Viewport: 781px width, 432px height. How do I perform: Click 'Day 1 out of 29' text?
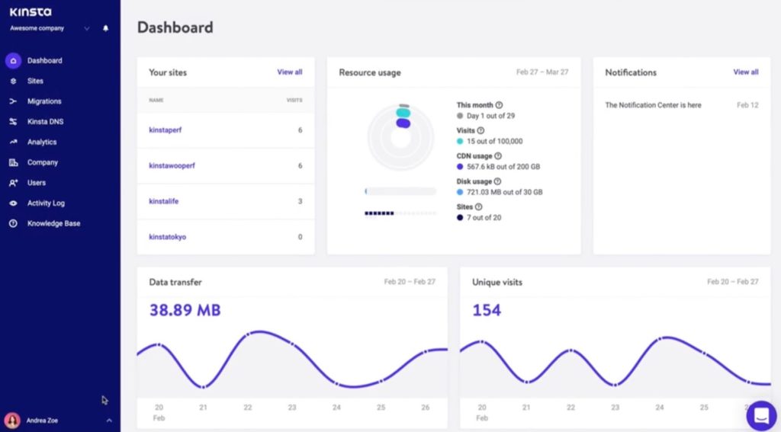click(x=490, y=116)
